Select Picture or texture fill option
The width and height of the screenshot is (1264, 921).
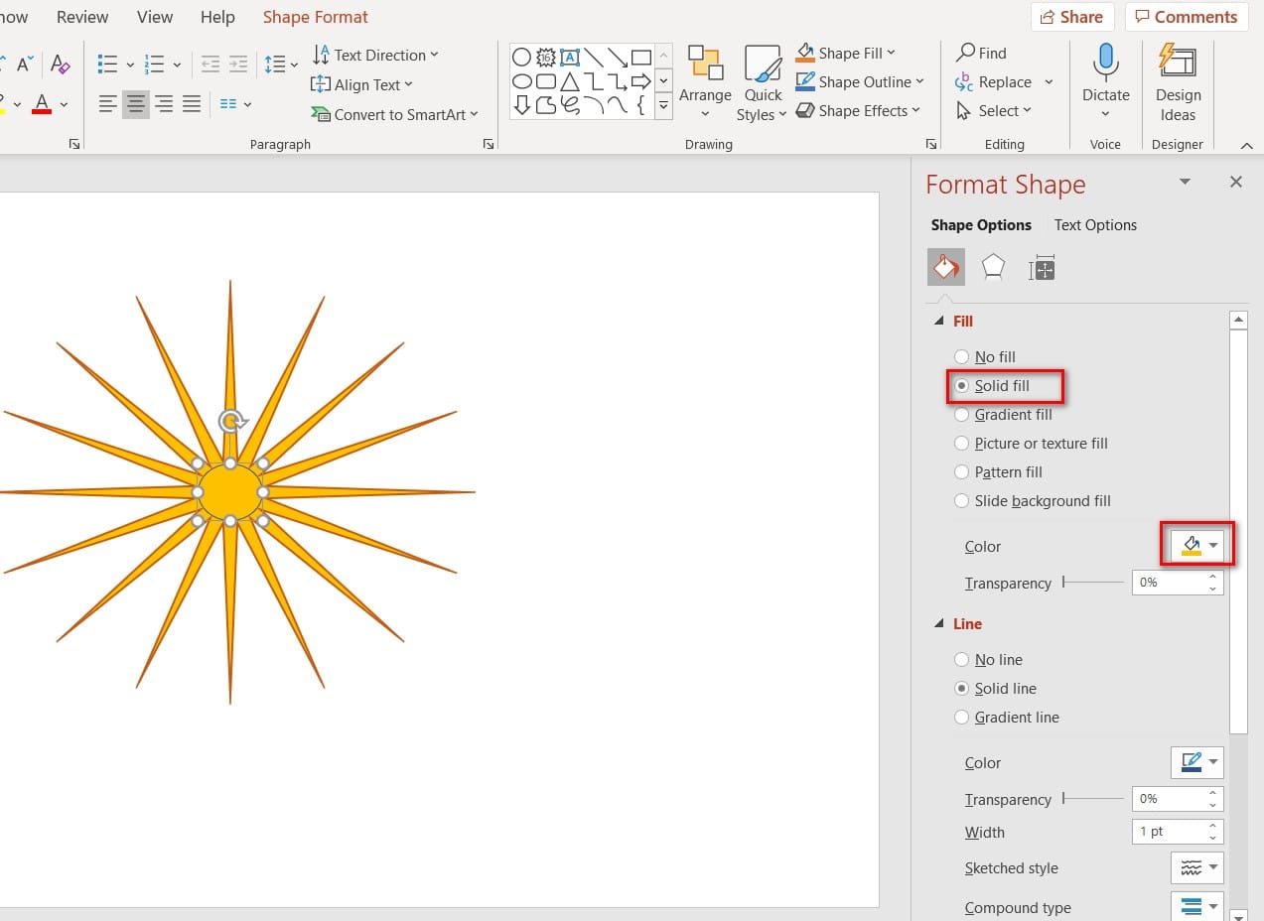1031,443
